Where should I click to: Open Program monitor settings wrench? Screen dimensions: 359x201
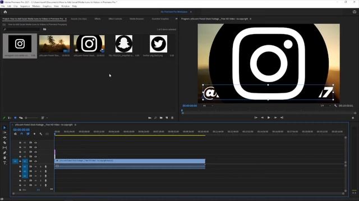pos(335,106)
